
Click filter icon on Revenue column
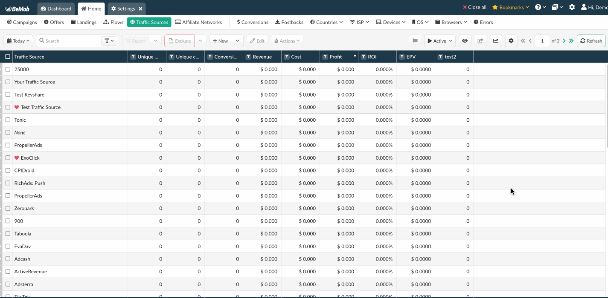(x=248, y=57)
